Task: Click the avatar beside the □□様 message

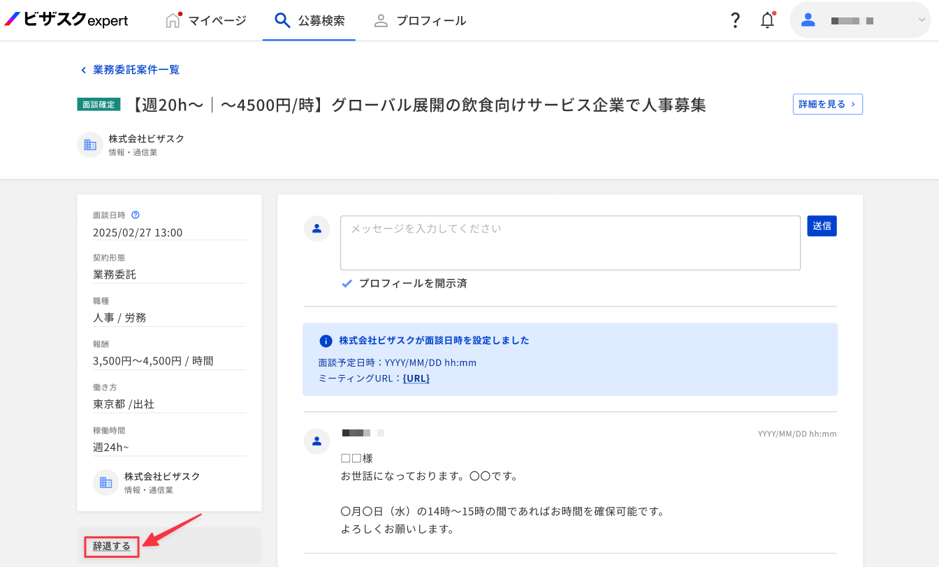Action: point(317,441)
